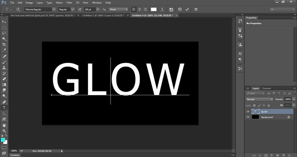
Task: Click the cyan foreground color swatch
Action: 3,140
